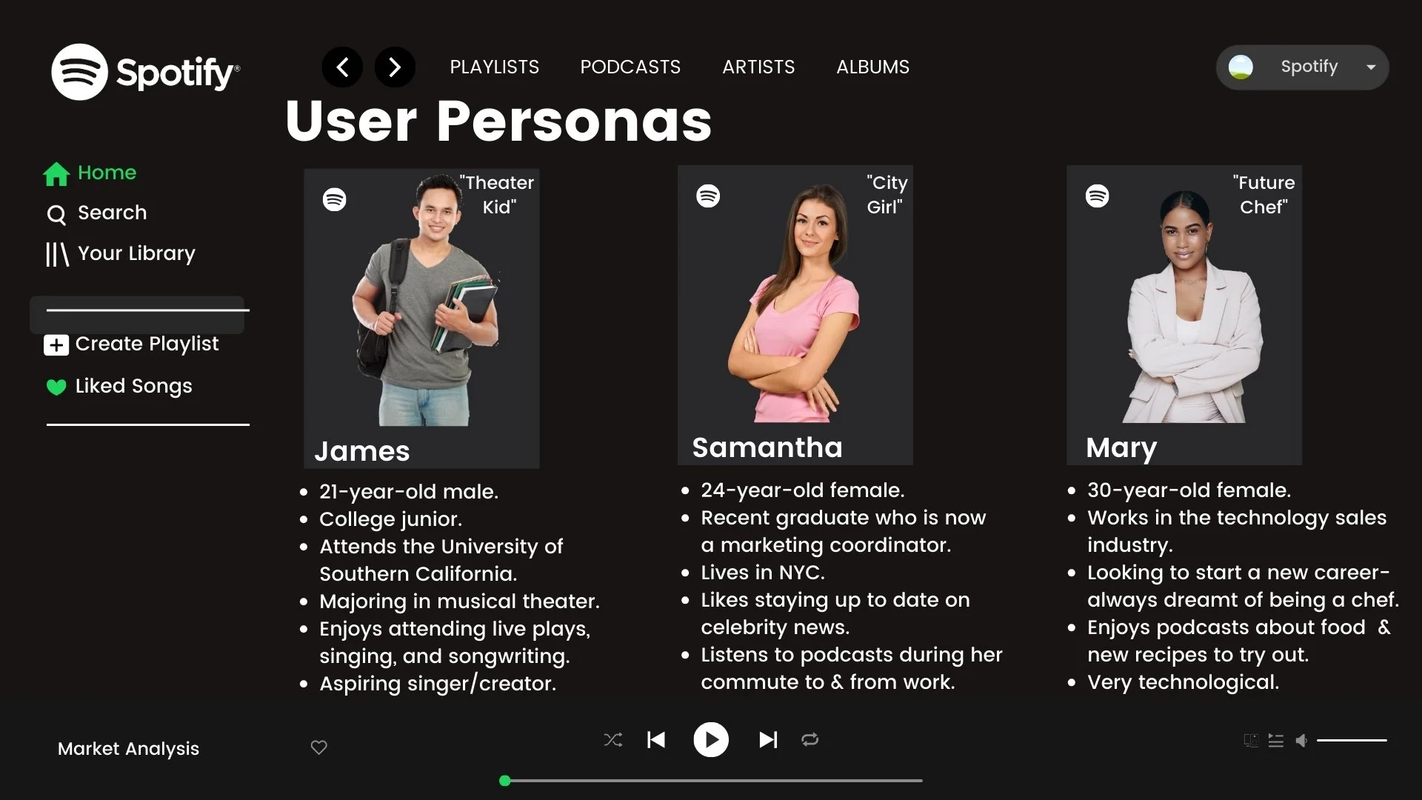Open Your Library from sidebar
The image size is (1422, 800).
[x=120, y=254]
